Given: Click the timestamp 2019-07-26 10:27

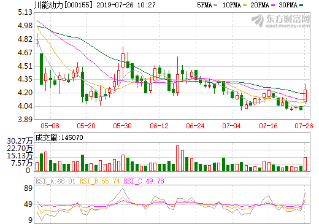Looking at the screenshot, I should [126, 5].
